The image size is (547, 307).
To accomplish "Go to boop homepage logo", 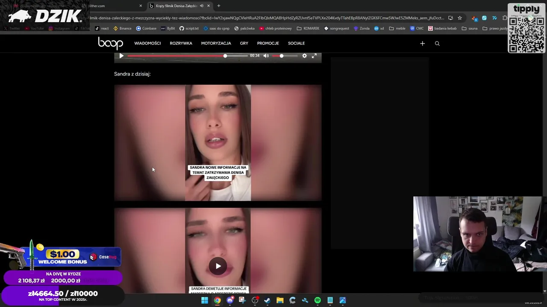I will 110,43.
